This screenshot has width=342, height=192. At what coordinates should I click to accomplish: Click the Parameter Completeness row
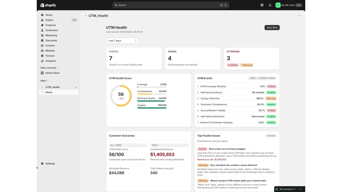(237, 105)
